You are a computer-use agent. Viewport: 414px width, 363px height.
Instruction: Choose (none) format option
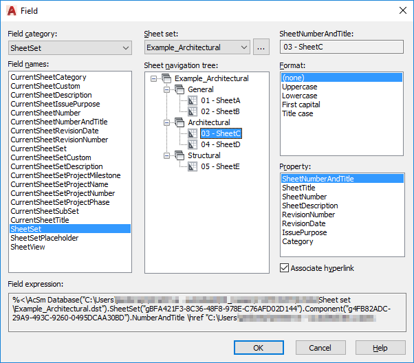point(342,78)
